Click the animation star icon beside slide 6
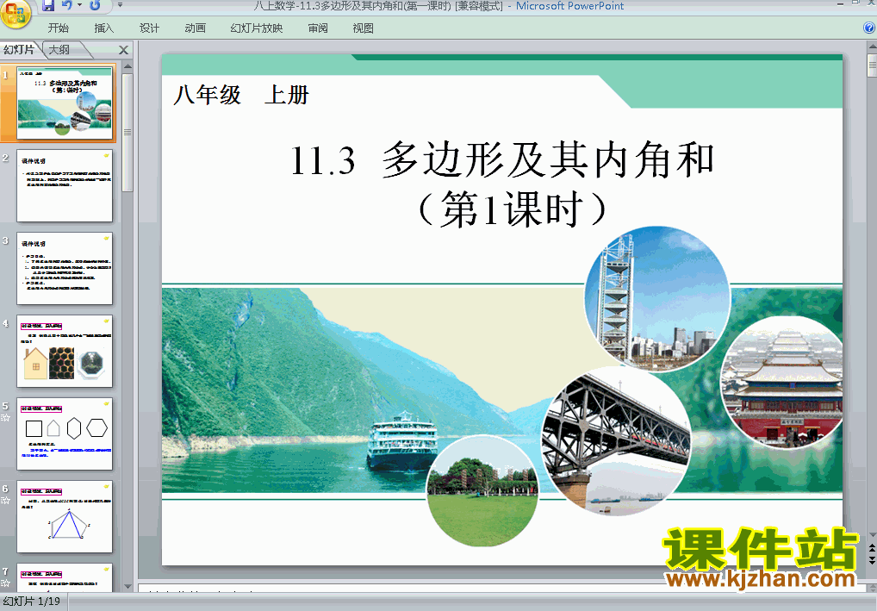The image size is (877, 611). [x=5, y=500]
